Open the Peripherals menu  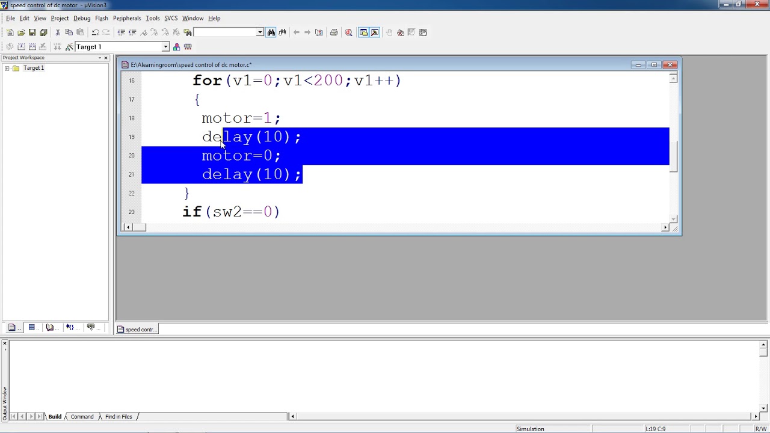pos(127,18)
